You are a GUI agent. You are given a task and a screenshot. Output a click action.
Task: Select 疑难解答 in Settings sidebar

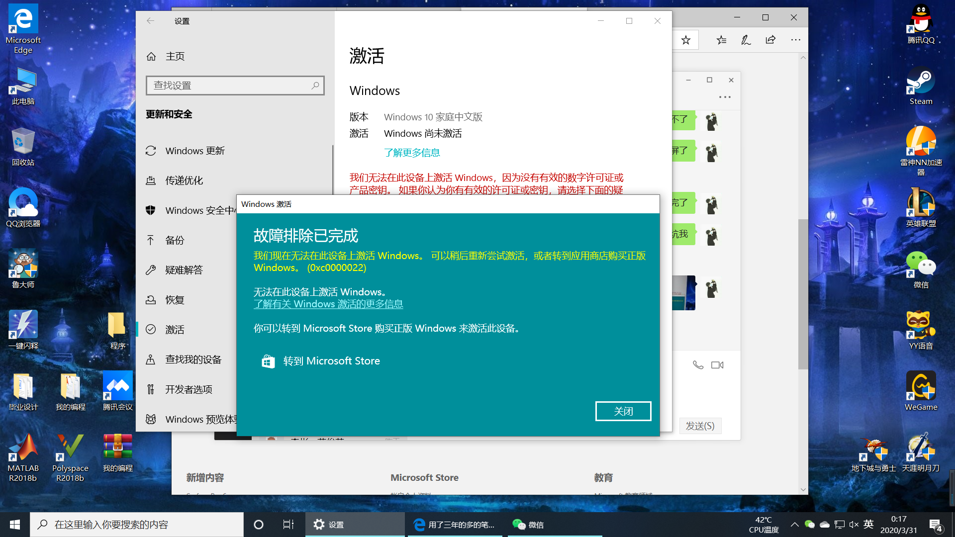(186, 270)
